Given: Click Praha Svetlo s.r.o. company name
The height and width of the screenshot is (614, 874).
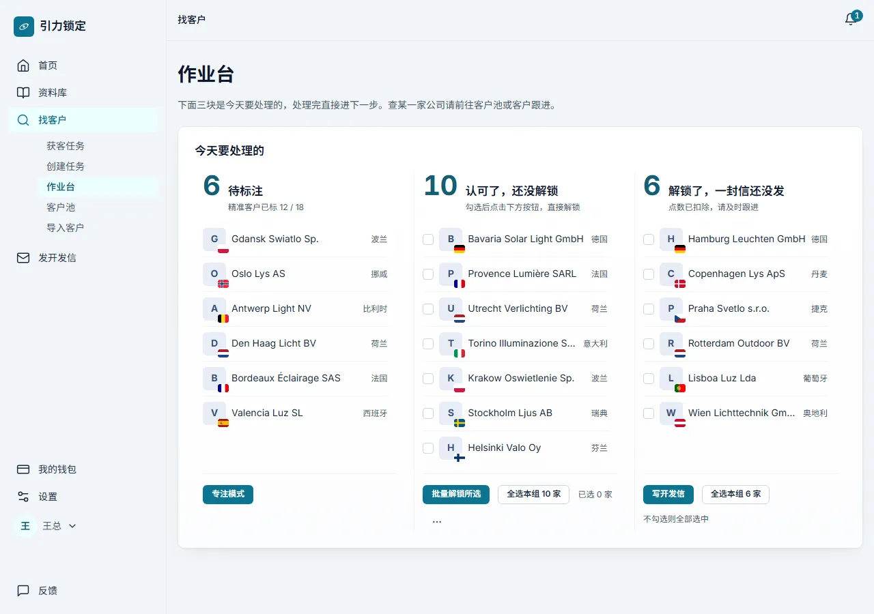Looking at the screenshot, I should tap(729, 309).
